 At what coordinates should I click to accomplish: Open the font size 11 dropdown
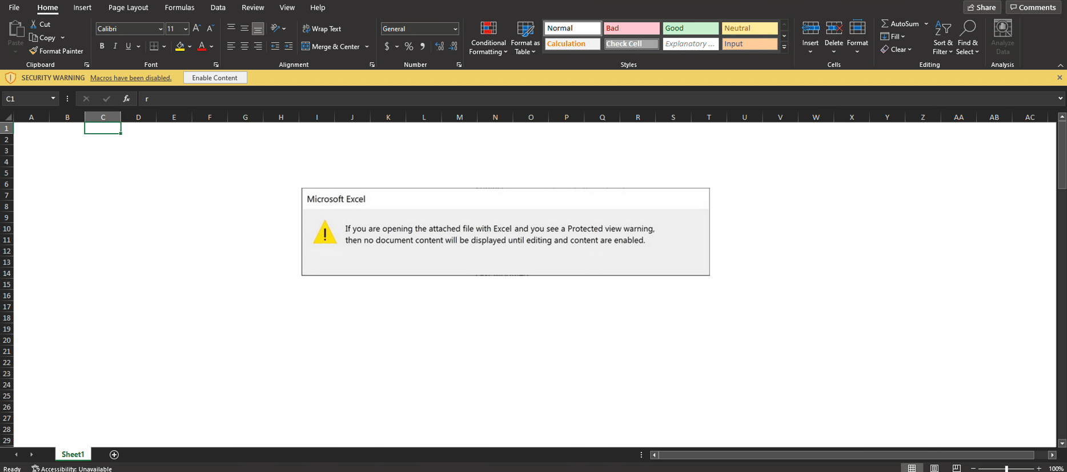(x=186, y=29)
